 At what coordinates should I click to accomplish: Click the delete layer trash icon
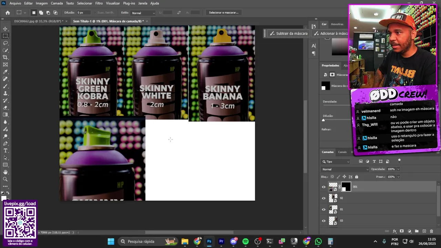[x=431, y=231]
